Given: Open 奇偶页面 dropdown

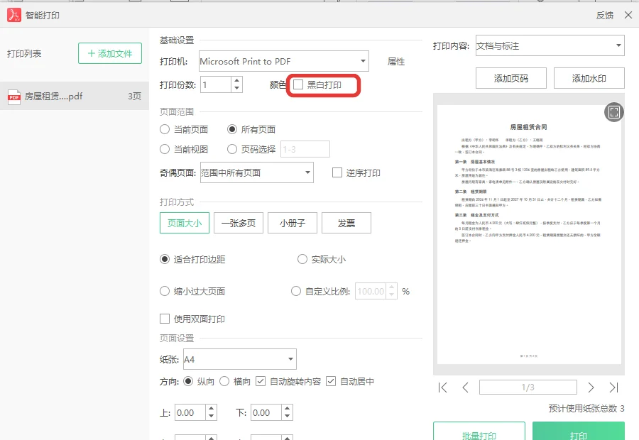Looking at the screenshot, I should [x=257, y=172].
